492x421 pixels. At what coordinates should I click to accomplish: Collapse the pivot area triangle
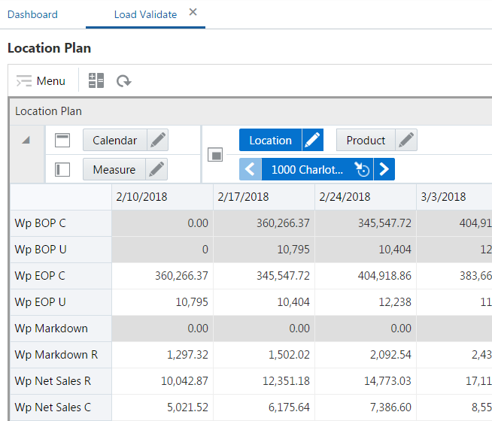[26, 141]
